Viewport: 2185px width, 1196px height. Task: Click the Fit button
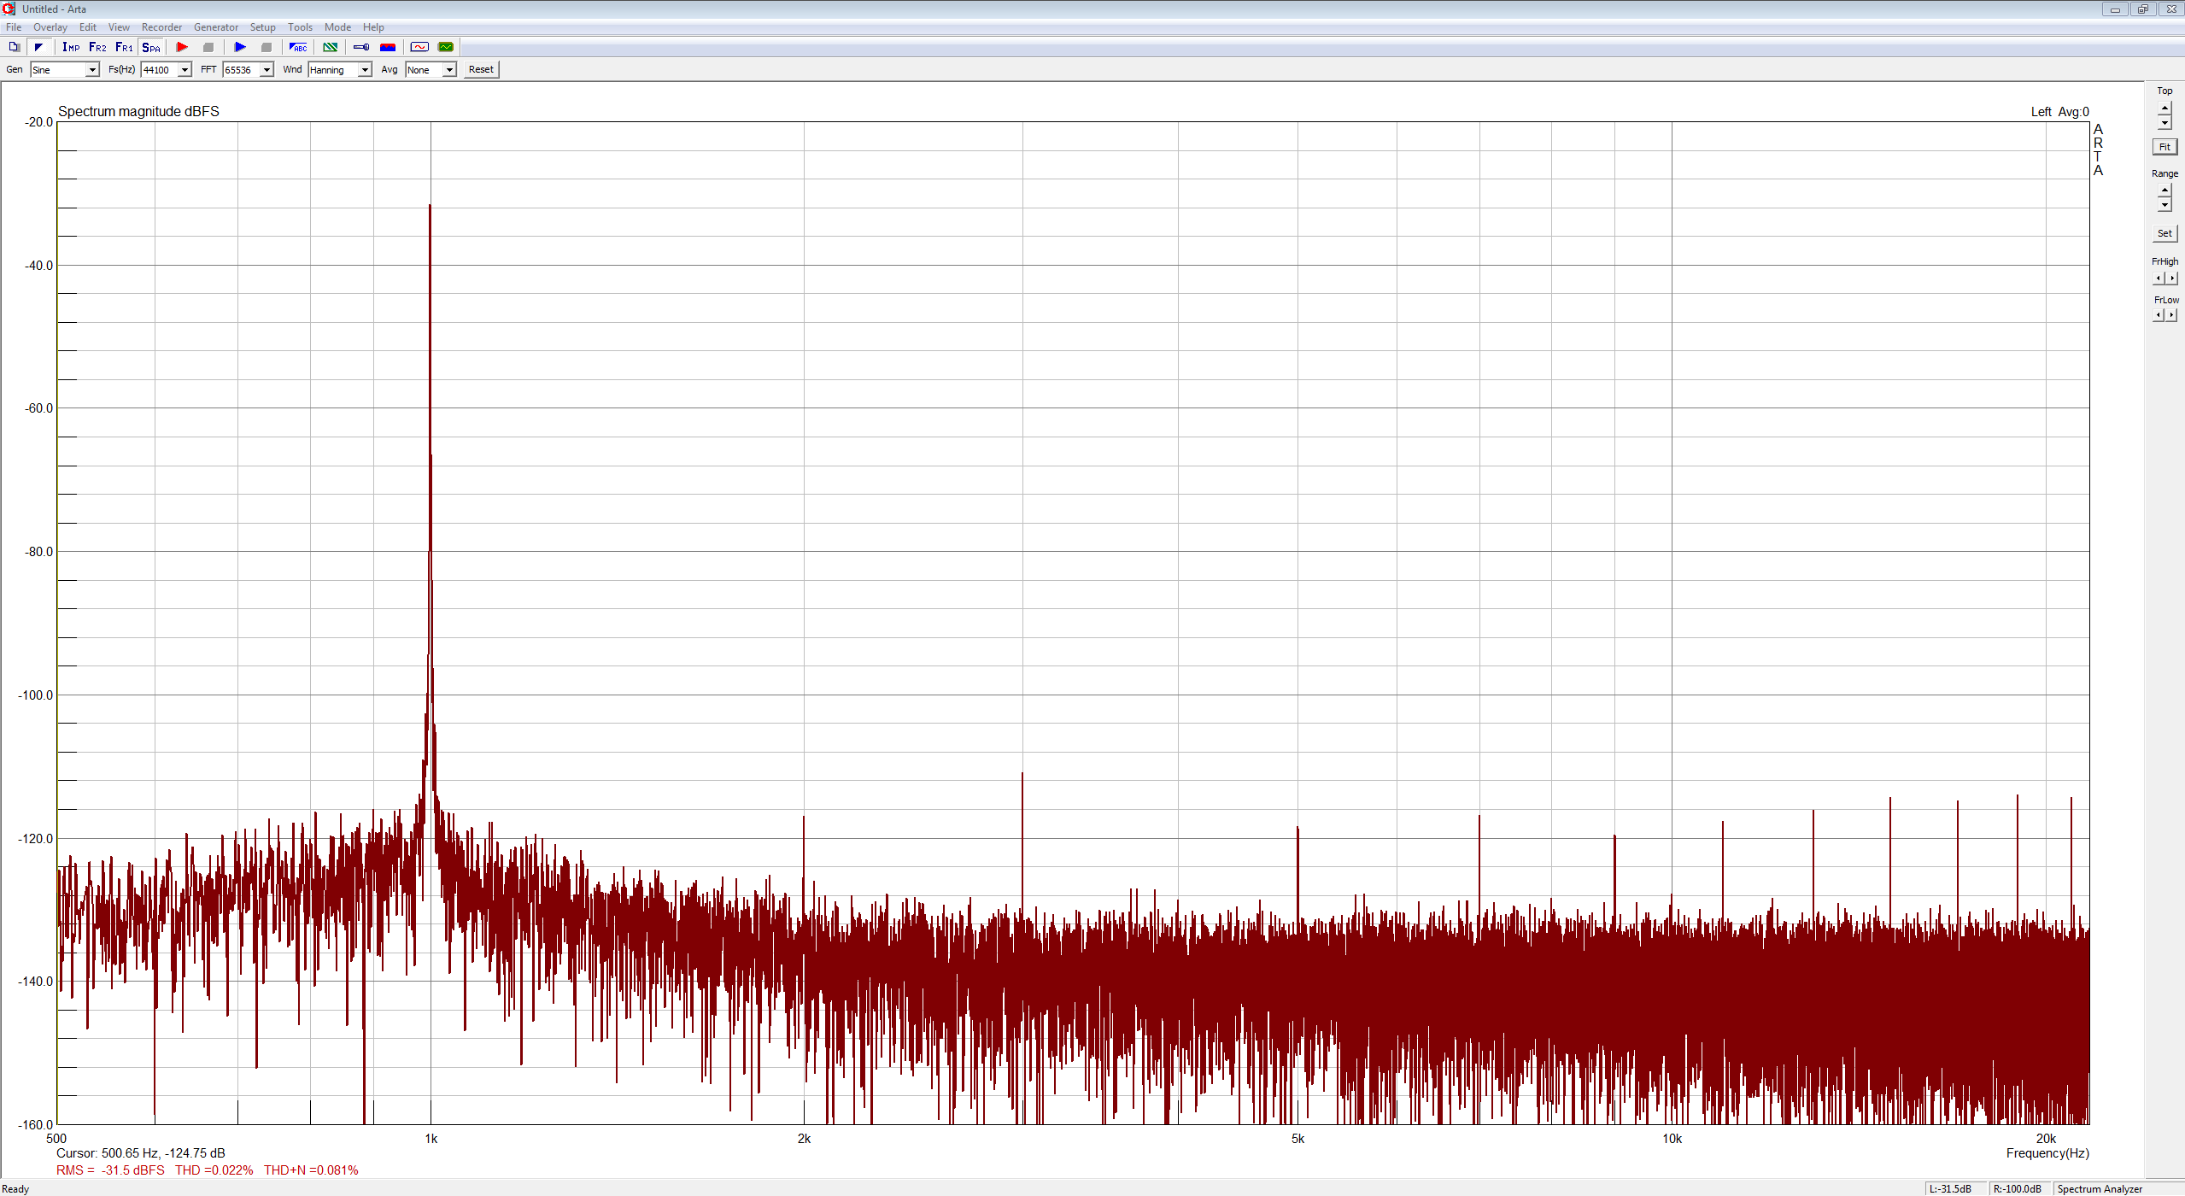2164,147
